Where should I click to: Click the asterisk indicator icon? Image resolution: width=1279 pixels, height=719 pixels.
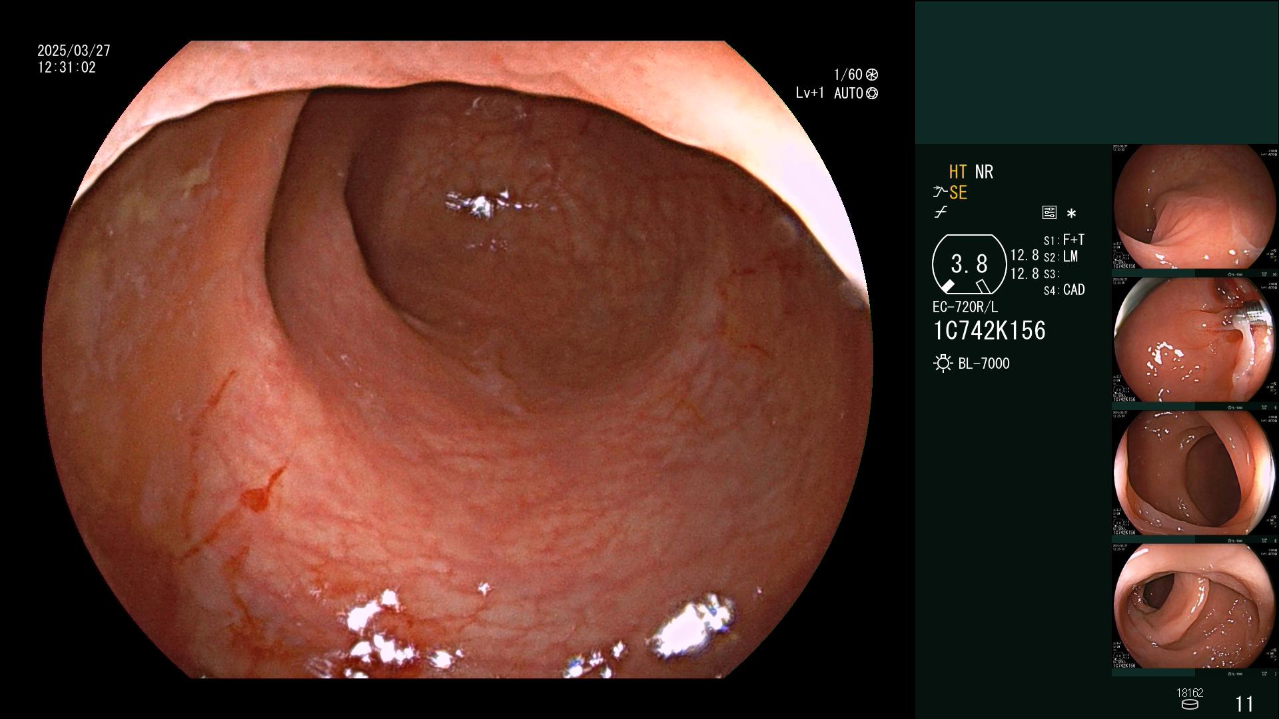pyautogui.click(x=1071, y=214)
